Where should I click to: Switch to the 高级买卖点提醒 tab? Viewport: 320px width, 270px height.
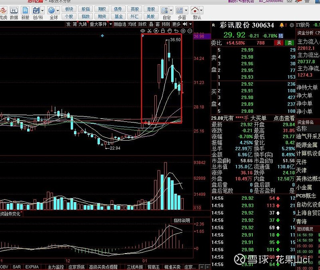[103, 267]
